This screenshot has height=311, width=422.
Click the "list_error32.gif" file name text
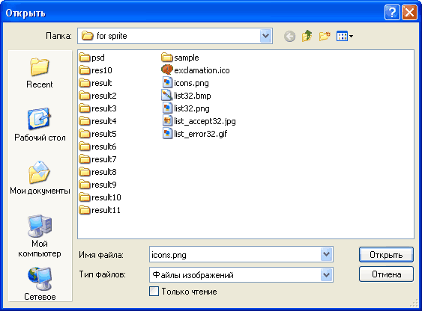[x=200, y=134]
